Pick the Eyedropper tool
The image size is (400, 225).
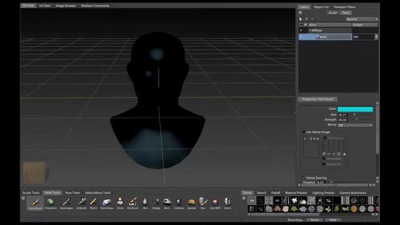click(66, 203)
